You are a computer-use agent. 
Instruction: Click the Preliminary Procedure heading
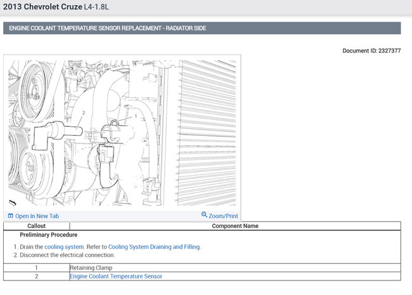(49, 235)
